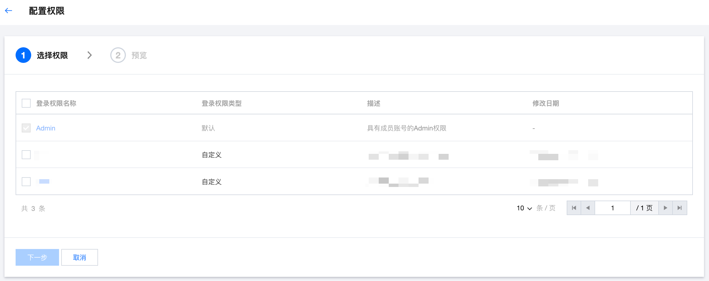This screenshot has height=281, width=709.
Task: Click the page number input field
Action: (612, 208)
